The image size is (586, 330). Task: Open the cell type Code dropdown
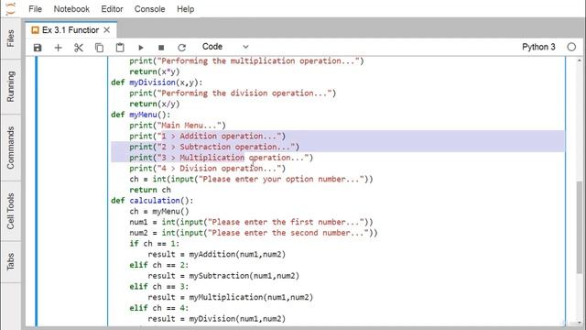(225, 47)
